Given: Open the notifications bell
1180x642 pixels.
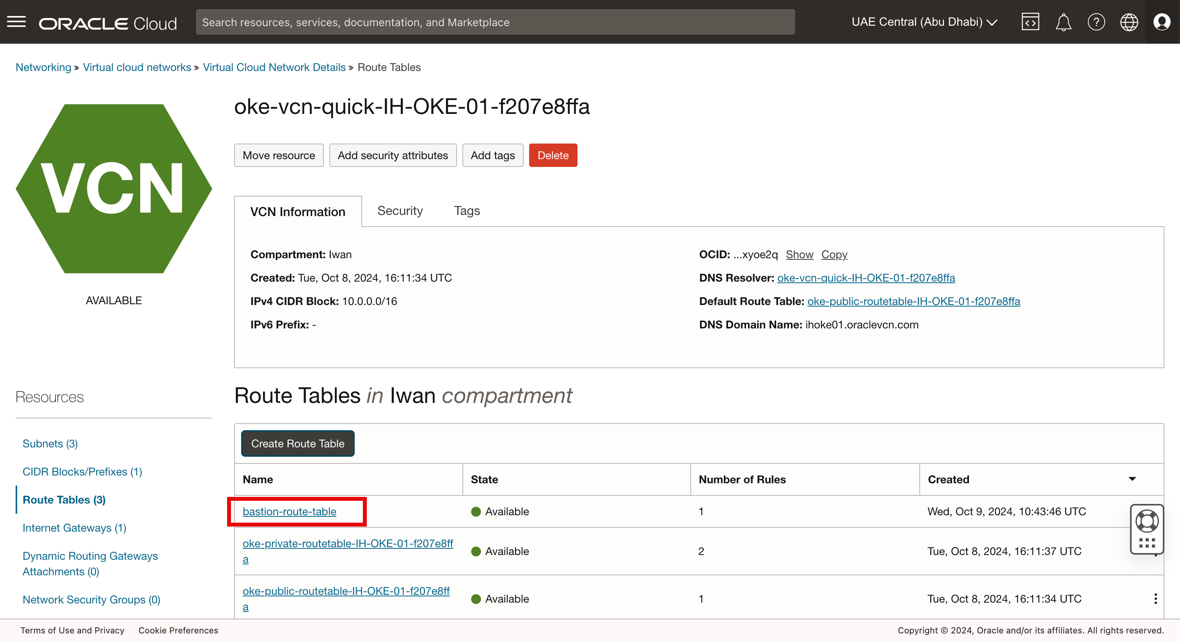Looking at the screenshot, I should point(1063,22).
